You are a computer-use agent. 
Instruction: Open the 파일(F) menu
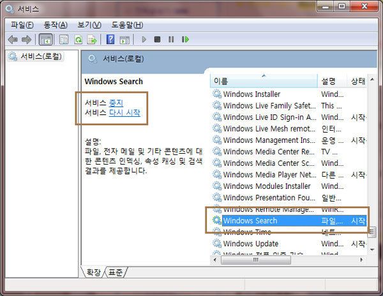tap(22, 25)
